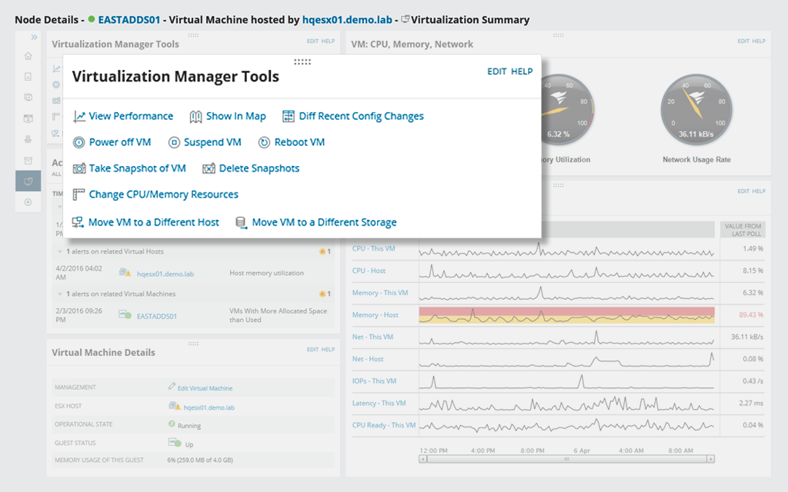This screenshot has width=788, height=492.
Task: Click EDIT in the Virtualization Manager Tools popup
Action: tap(496, 71)
